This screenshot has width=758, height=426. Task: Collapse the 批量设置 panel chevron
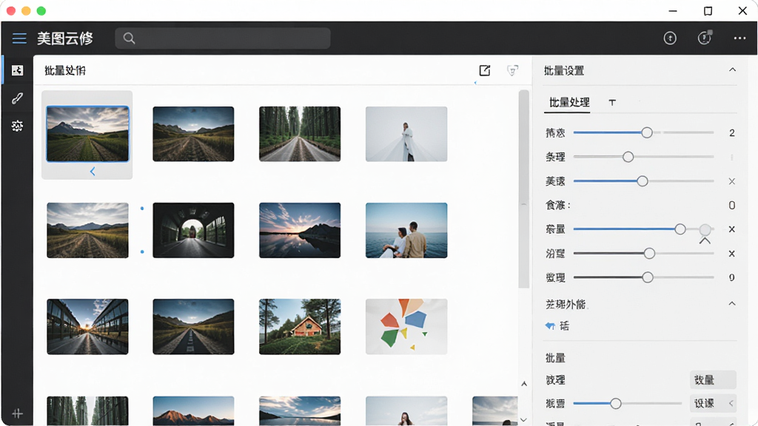(732, 70)
